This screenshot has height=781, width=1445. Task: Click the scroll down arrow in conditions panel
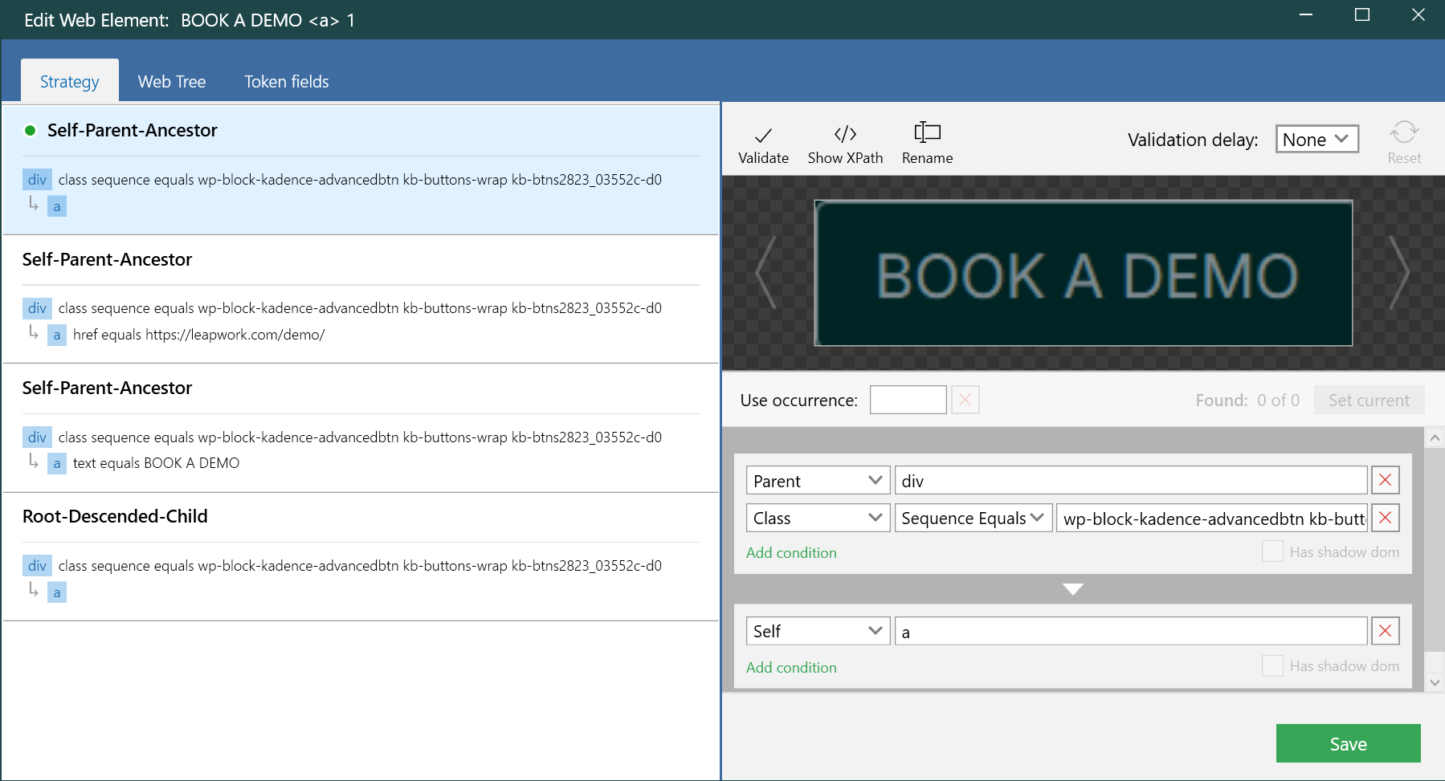(1434, 682)
